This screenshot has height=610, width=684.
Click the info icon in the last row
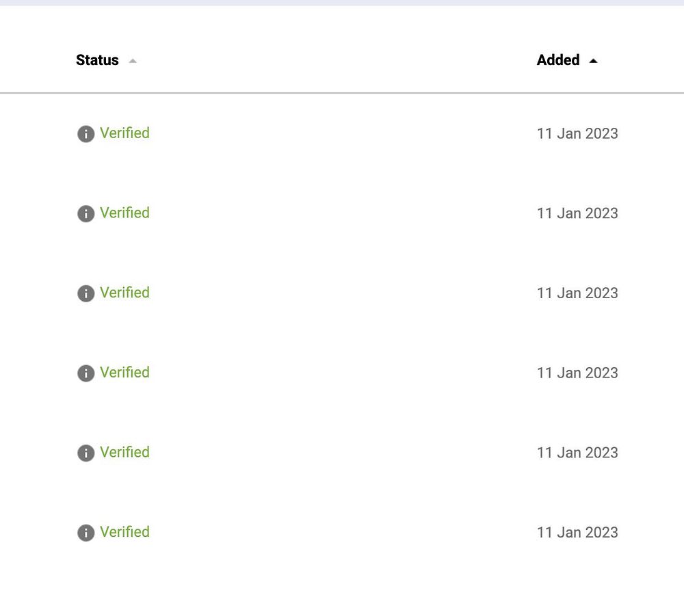(x=85, y=533)
